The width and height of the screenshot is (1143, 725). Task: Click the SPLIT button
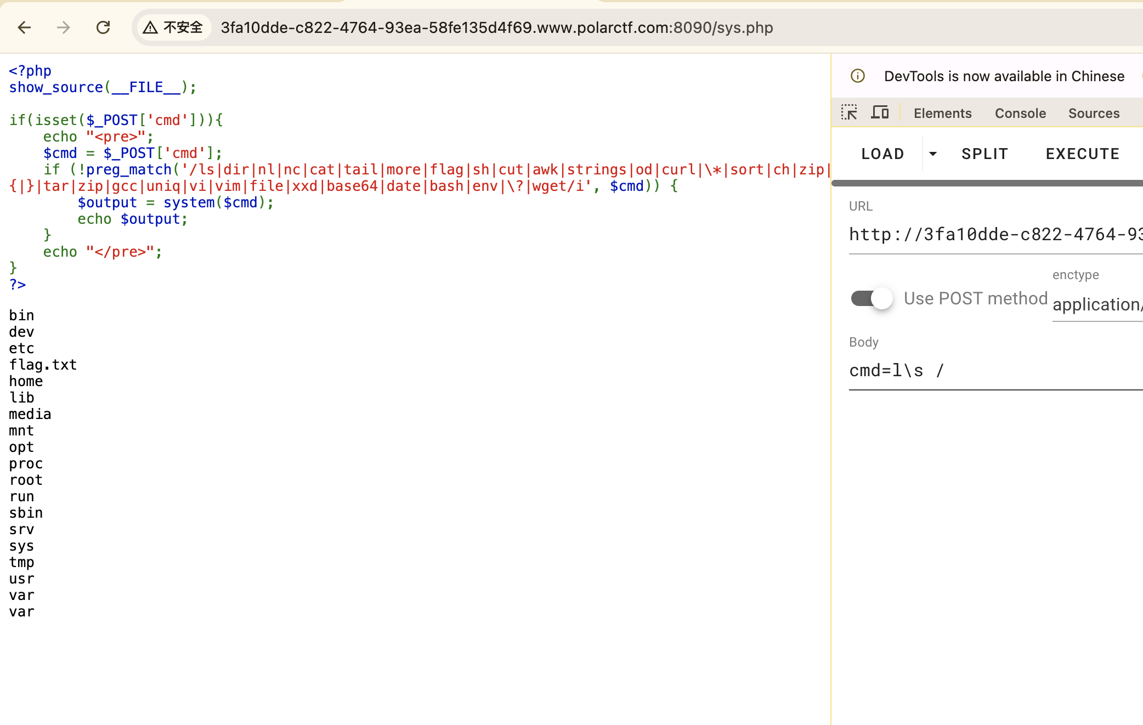[x=984, y=154]
